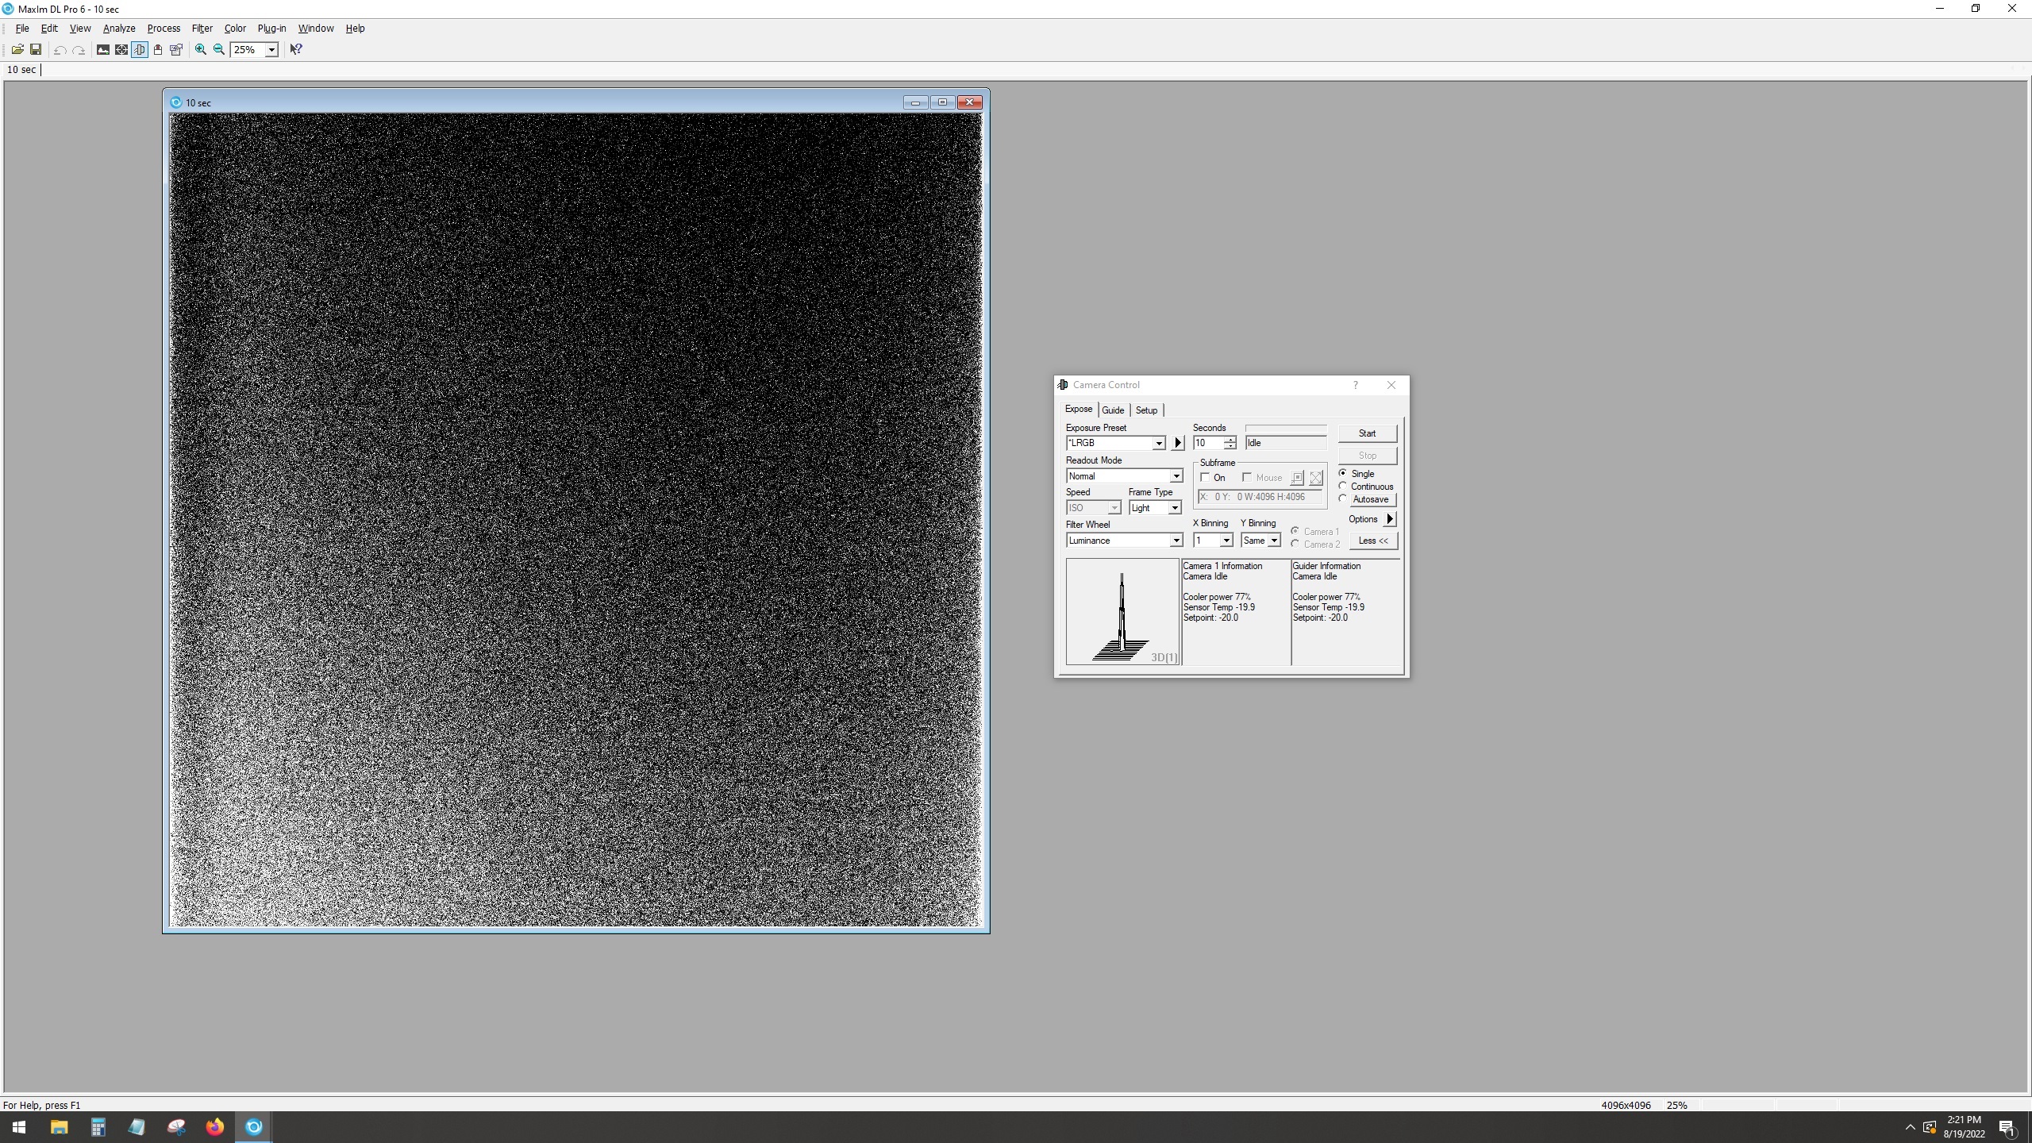Click the MaxIm DL taskbar icon
The image size is (2032, 1143).
click(x=253, y=1127)
